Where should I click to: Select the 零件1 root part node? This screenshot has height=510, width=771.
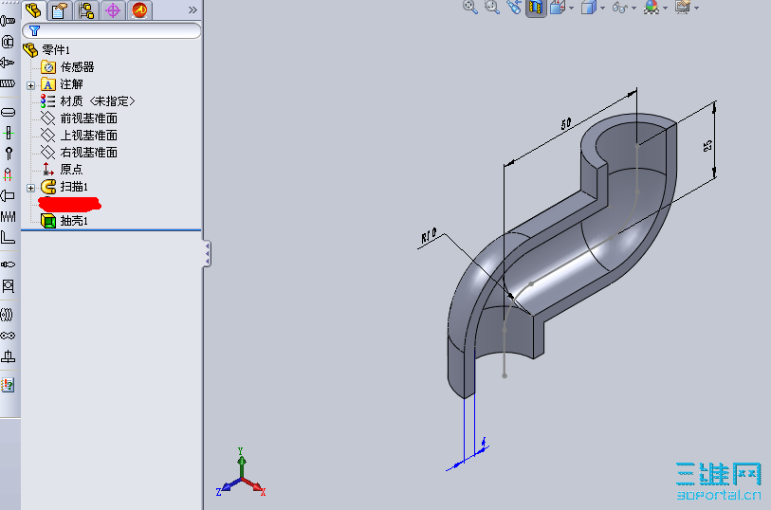46,49
